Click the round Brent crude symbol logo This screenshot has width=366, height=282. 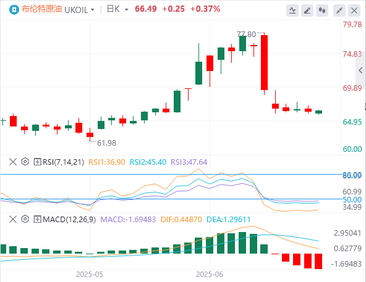point(14,10)
